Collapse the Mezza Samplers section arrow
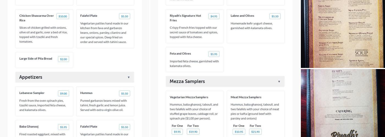 (x=279, y=82)
